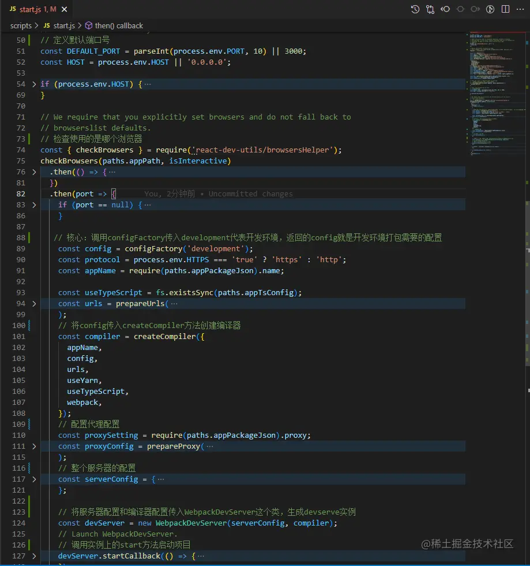The image size is (530, 566).
Task: Click createCompiler function call on line 101
Action: 165,336
